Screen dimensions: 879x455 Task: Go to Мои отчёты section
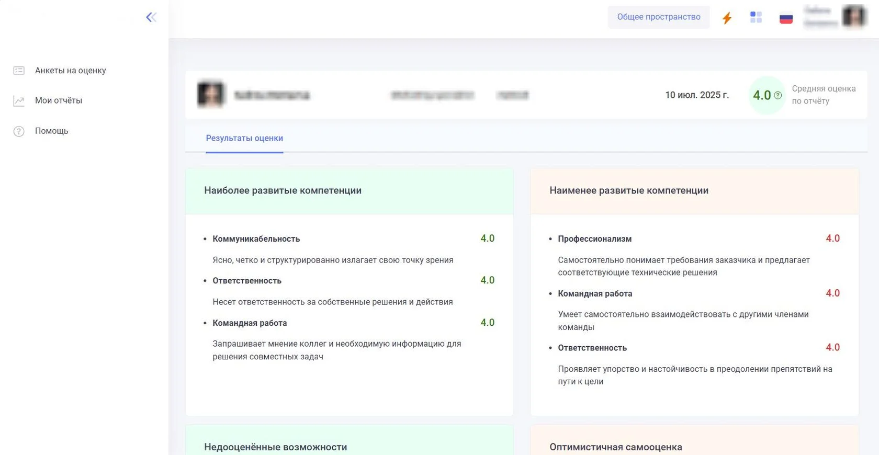[59, 100]
